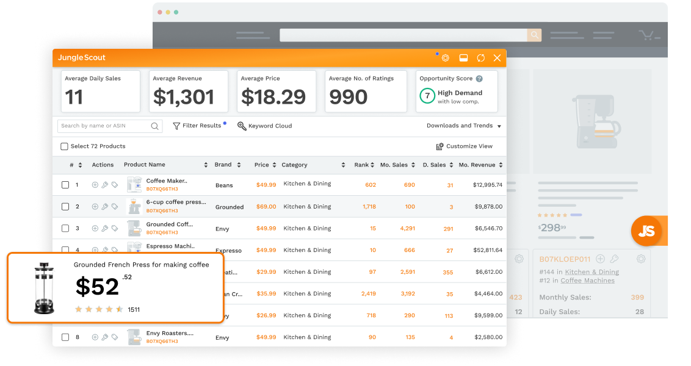Click add icon next to B07KLOEP011
Viewport: 691px width, 366px height.
(x=600, y=259)
